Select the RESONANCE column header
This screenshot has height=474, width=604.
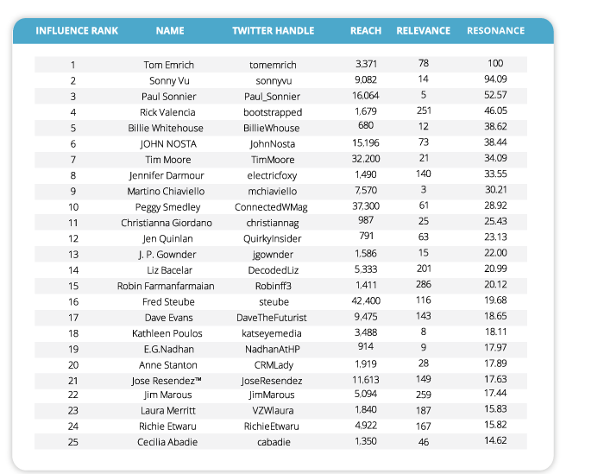click(x=495, y=31)
